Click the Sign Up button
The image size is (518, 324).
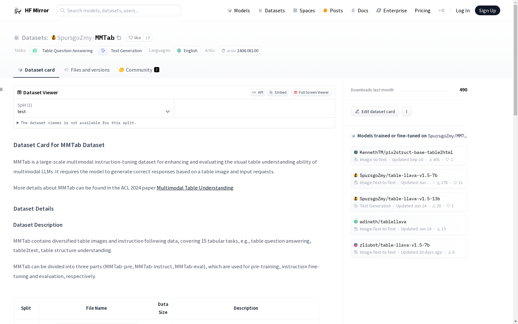(x=487, y=10)
